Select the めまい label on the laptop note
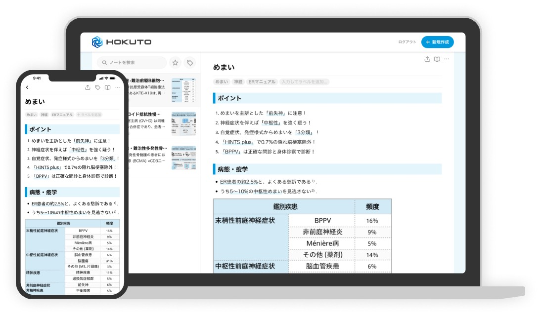The image size is (541, 315). pyautogui.click(x=222, y=81)
